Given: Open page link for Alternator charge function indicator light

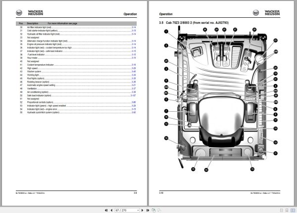Looking at the screenshot, I should pyautogui.click(x=134, y=41).
